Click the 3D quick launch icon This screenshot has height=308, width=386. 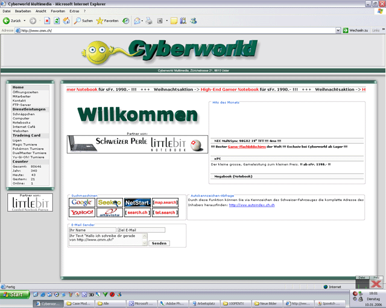click(91, 295)
